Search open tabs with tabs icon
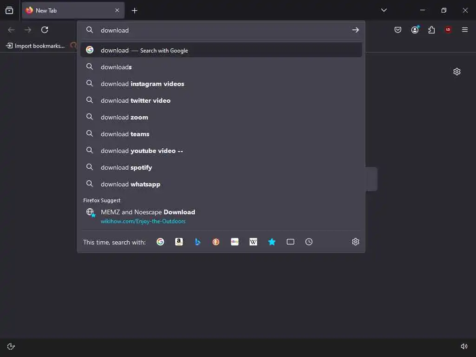This screenshot has width=476, height=357. click(290, 242)
